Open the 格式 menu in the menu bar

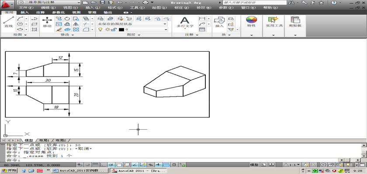[x=114, y=7]
